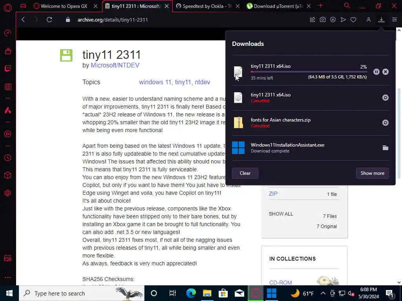Show Windows11InstallationAssistant.exe in folder
402x301 pixels.
click(386, 148)
